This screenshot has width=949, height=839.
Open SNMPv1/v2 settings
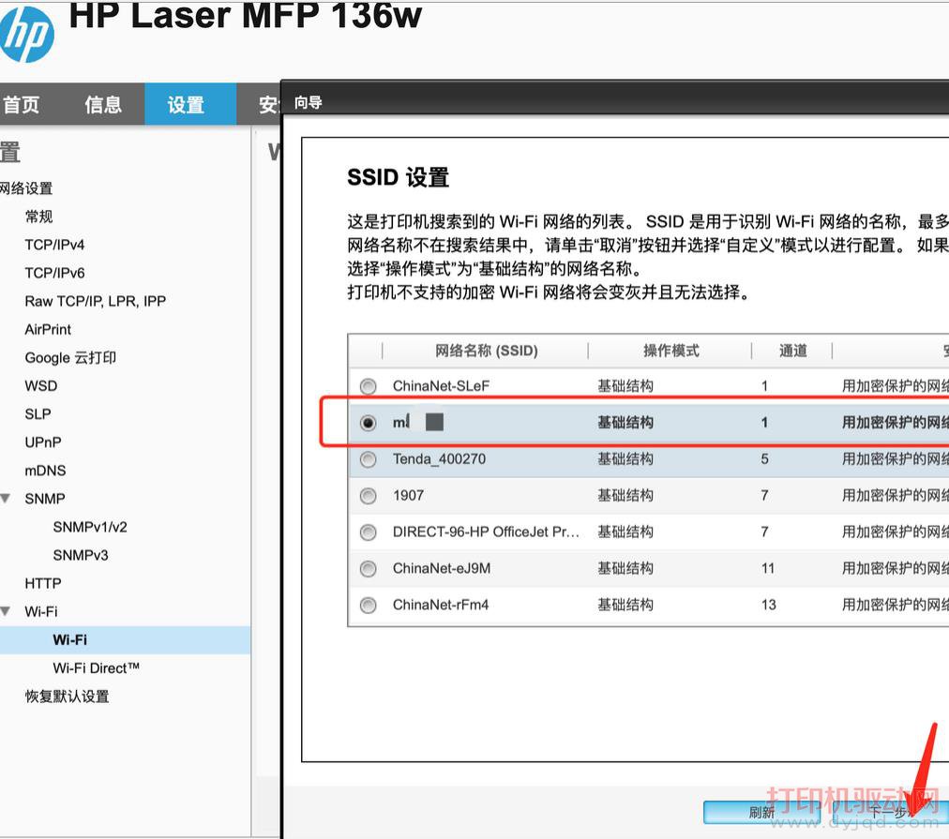click(90, 527)
